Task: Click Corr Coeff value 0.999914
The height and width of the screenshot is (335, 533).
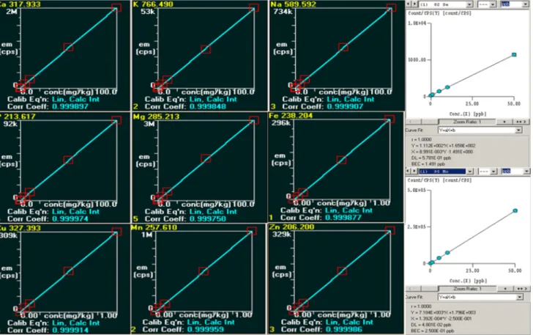Action: pyautogui.click(x=70, y=330)
